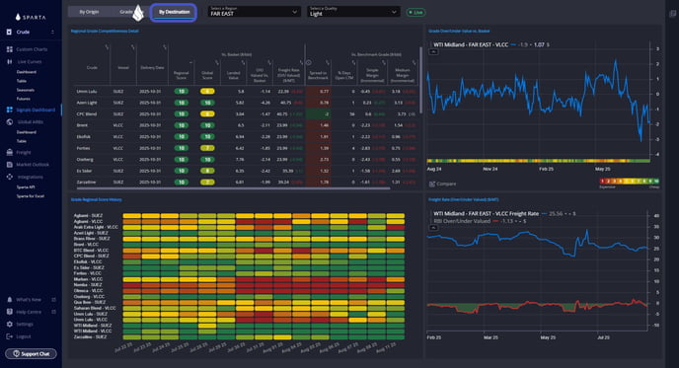The image size is (679, 368).
Task: Click the Sparta logo in the sidebar
Action: click(31, 18)
